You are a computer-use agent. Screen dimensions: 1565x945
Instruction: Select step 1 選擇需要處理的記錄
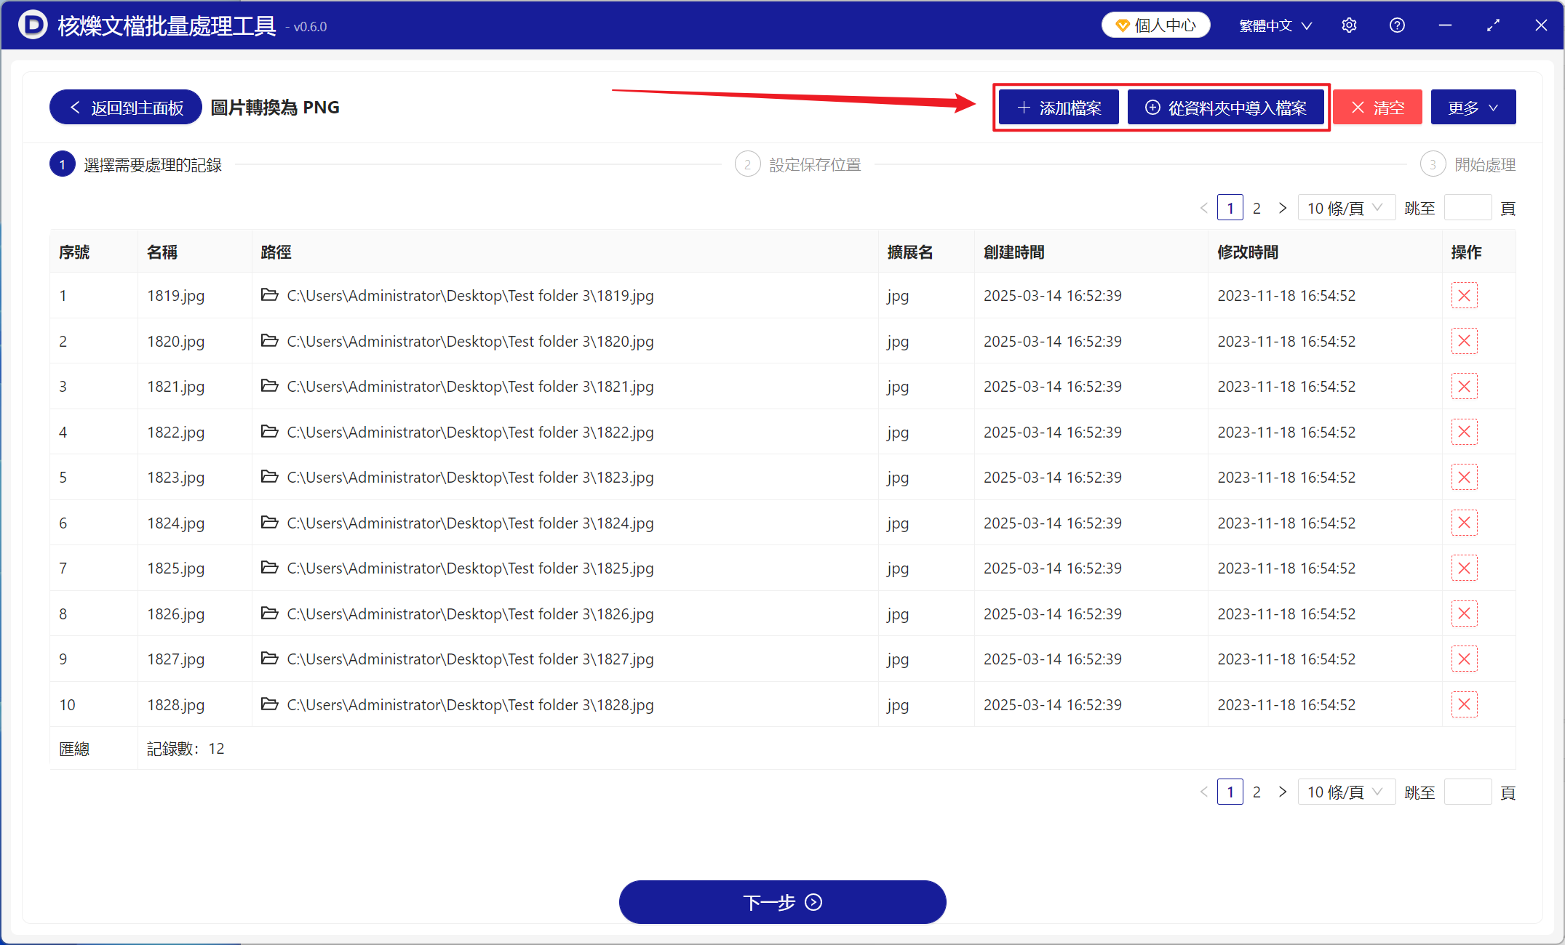click(136, 165)
